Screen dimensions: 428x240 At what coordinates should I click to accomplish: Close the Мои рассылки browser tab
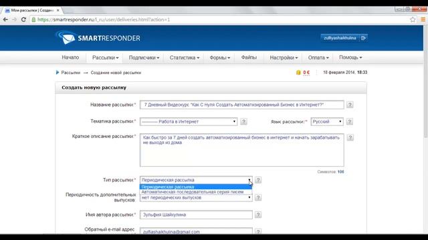point(58,11)
